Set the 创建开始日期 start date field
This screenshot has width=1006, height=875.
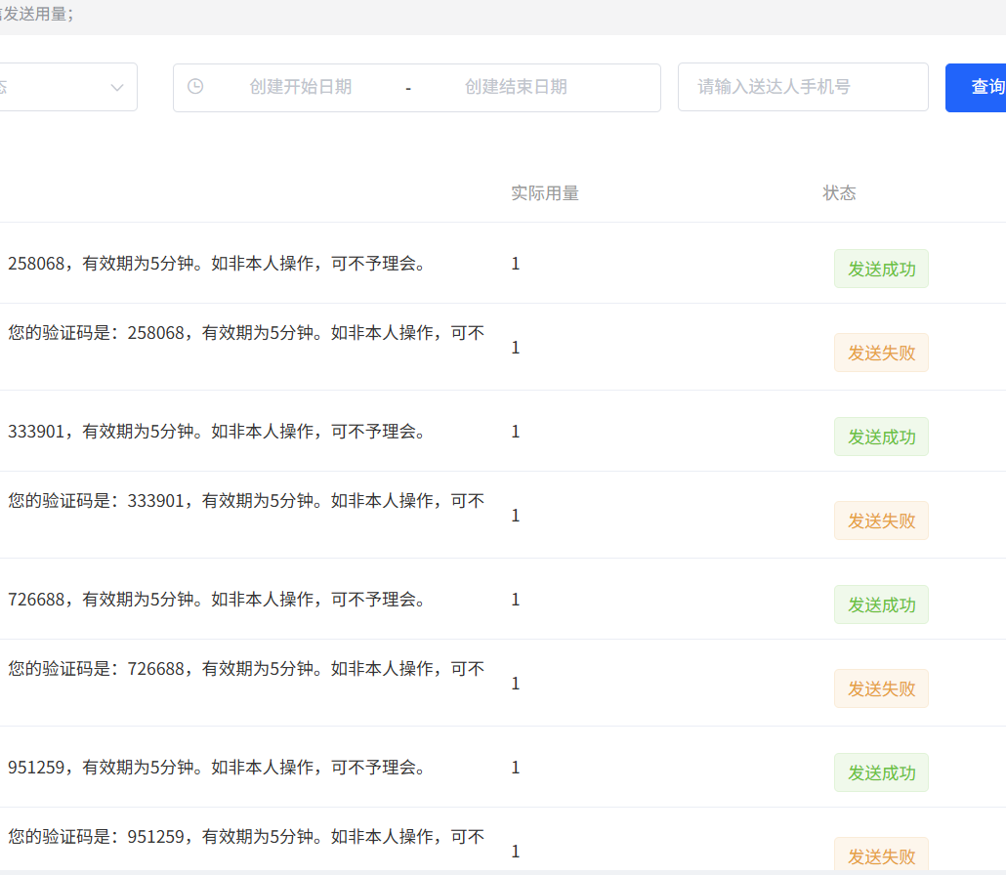pyautogui.click(x=300, y=87)
